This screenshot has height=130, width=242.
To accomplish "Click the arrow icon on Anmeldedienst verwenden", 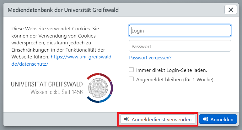I will coord(126,119).
